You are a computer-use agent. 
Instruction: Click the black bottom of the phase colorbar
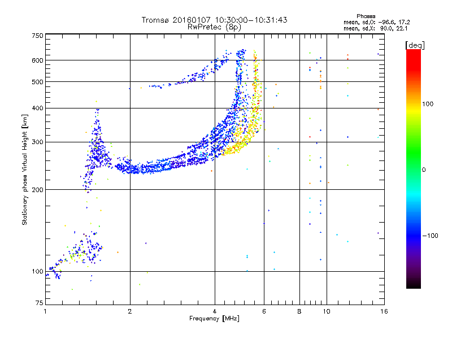click(414, 284)
